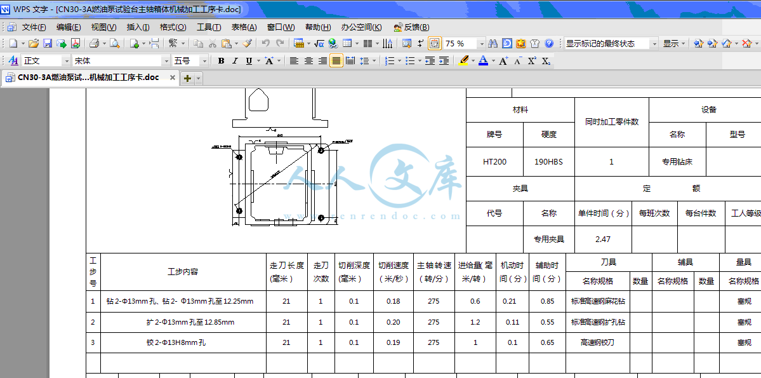
Task: Open the font dropdown showing 宋体
Action: pos(166,61)
